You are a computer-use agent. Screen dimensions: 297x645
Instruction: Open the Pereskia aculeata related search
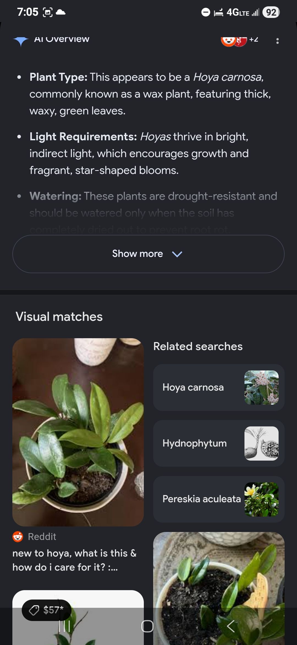point(219,499)
